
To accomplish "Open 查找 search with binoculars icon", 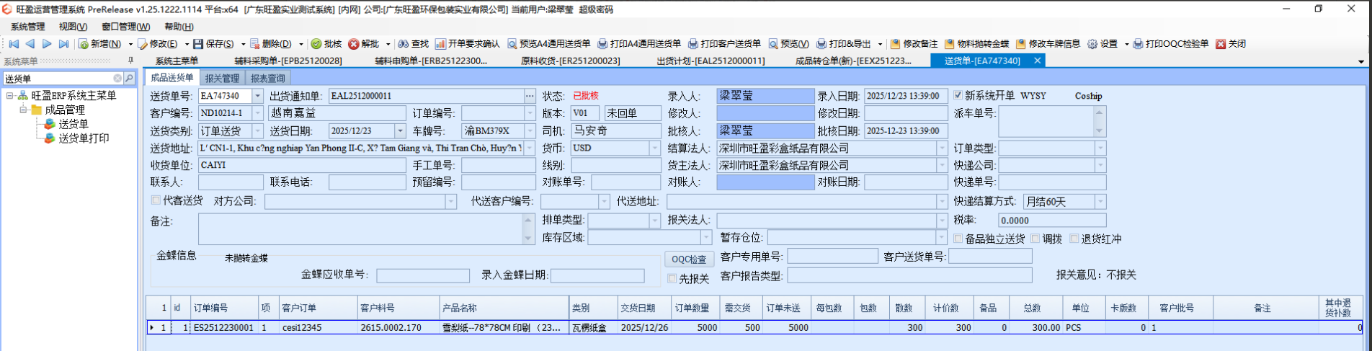I will tap(403, 44).
